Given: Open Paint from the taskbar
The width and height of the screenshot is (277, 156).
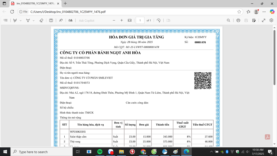Looking at the screenshot, I should [175, 152].
